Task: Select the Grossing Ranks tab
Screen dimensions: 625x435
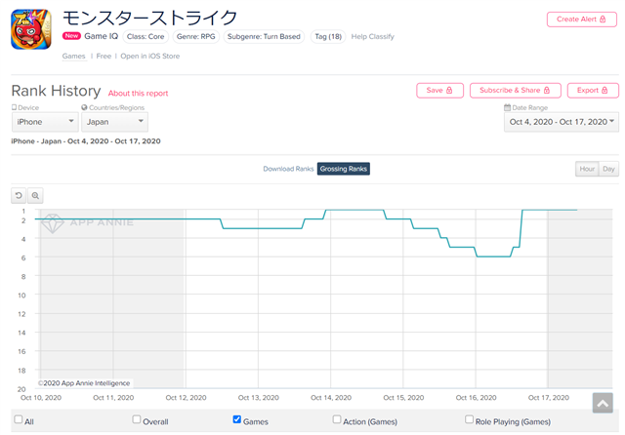Action: (x=343, y=169)
